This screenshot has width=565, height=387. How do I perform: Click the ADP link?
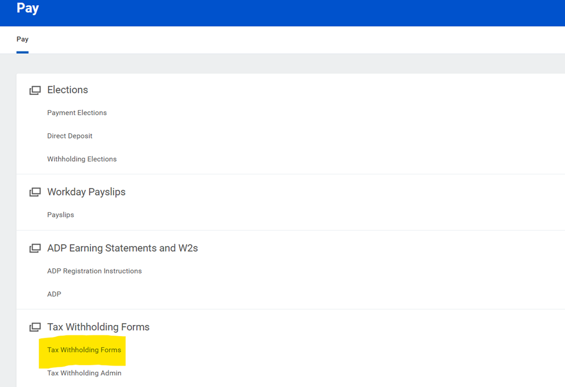tap(54, 294)
